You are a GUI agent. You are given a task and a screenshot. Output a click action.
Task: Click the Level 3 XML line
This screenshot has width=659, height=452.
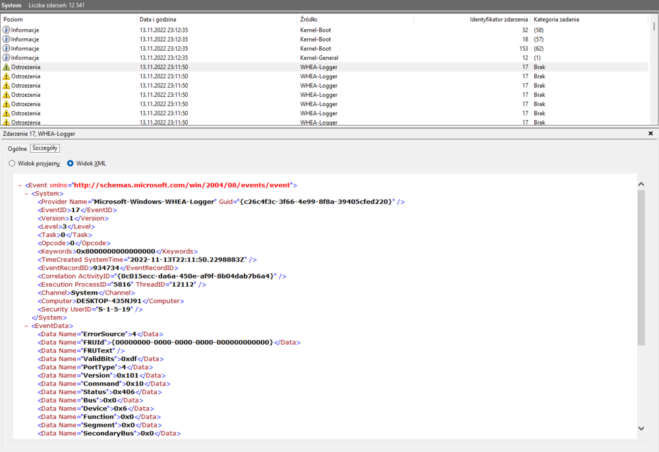click(x=67, y=227)
